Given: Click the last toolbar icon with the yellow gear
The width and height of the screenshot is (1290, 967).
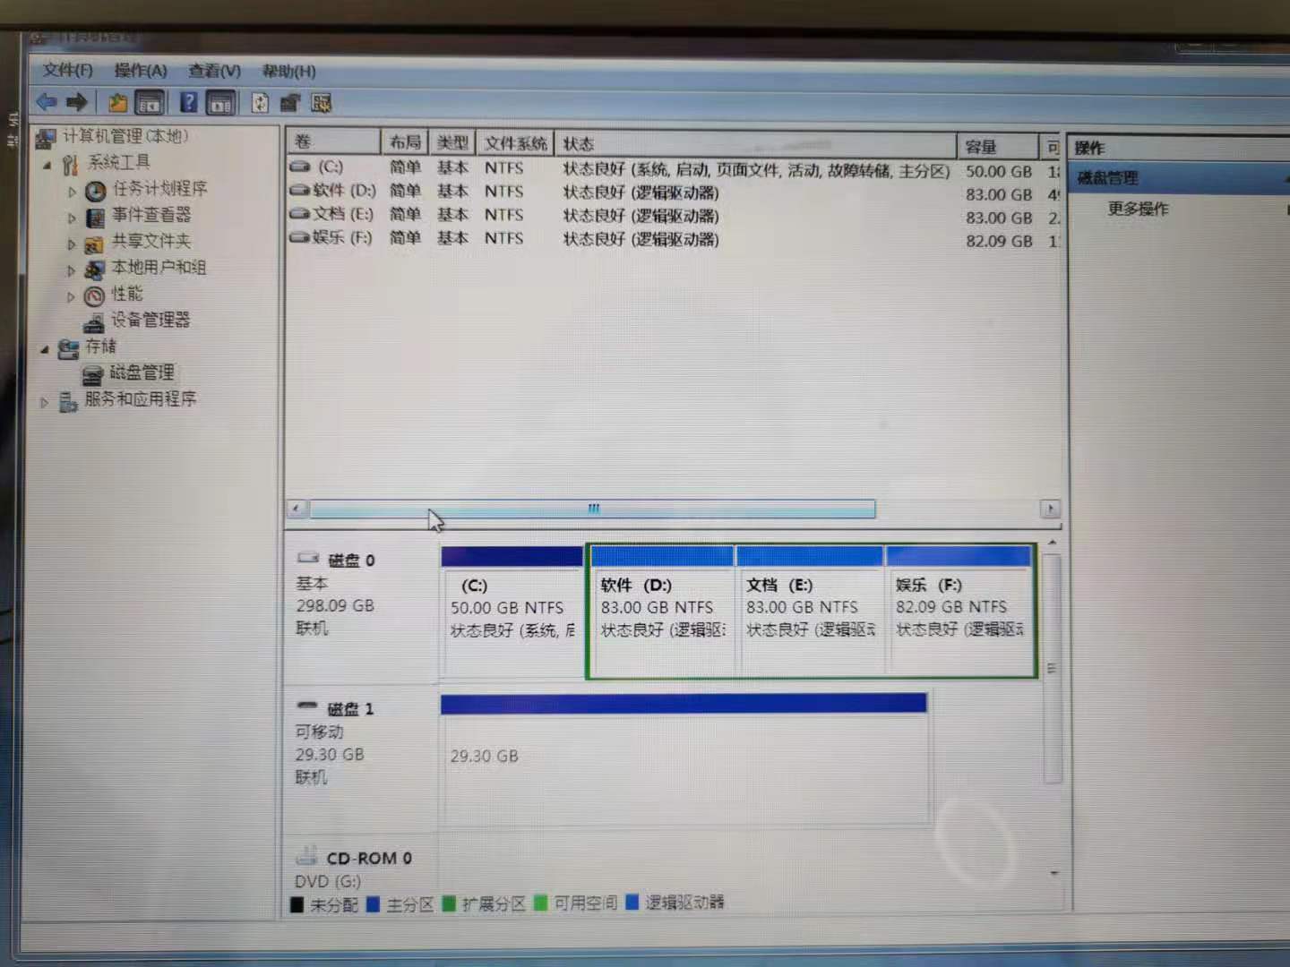Looking at the screenshot, I should click(x=321, y=103).
